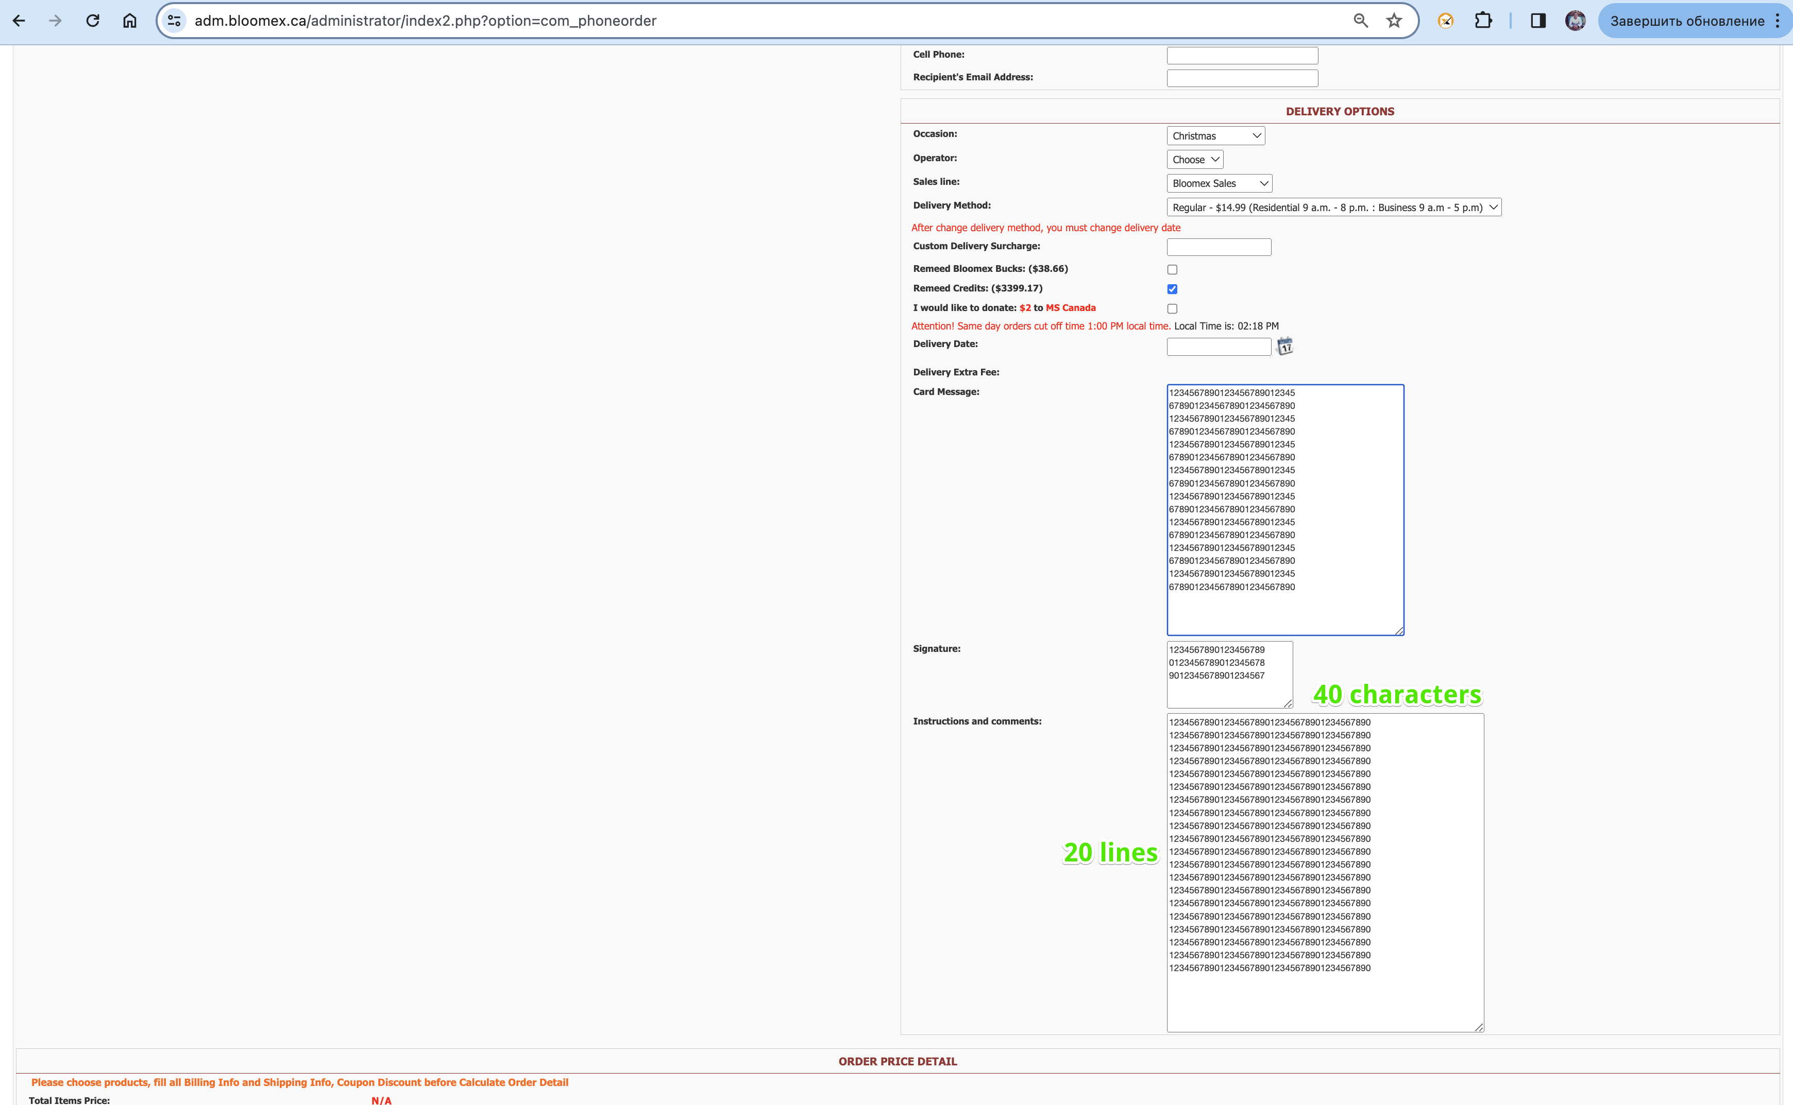Click the browser forward arrow
Image resolution: width=1793 pixels, height=1105 pixels.
click(56, 21)
